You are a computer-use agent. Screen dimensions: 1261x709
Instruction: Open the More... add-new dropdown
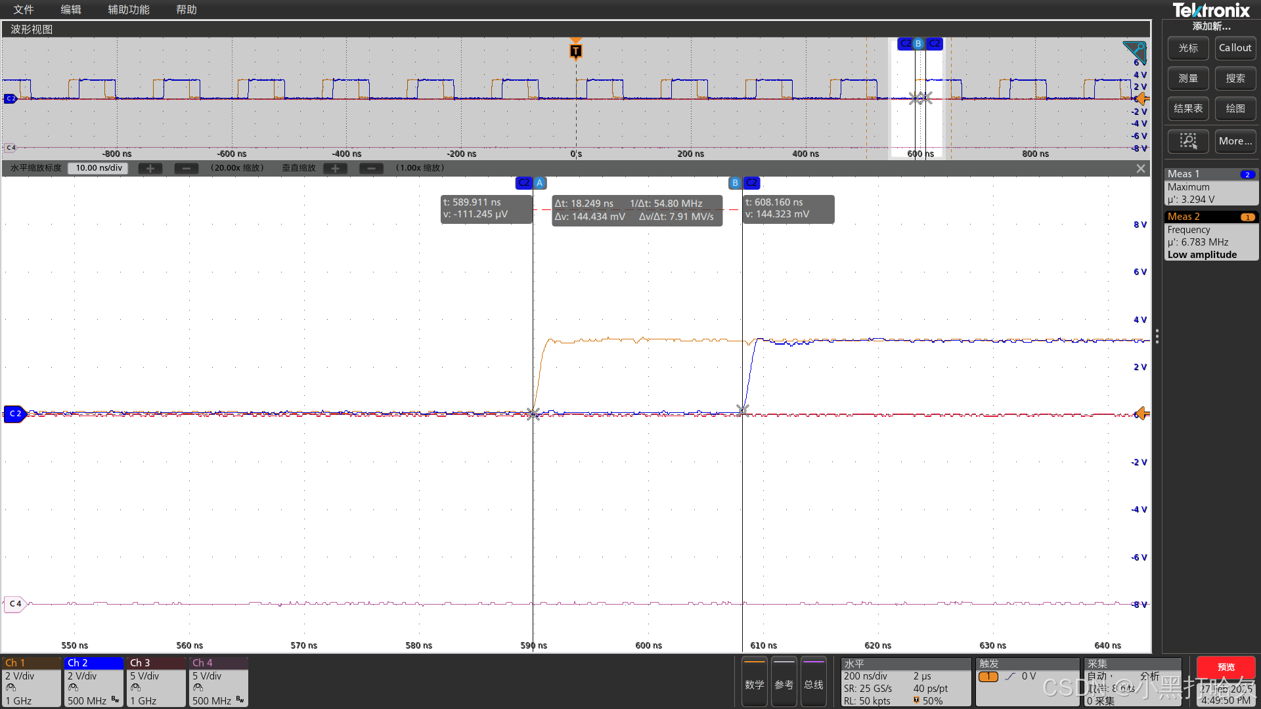coord(1235,141)
